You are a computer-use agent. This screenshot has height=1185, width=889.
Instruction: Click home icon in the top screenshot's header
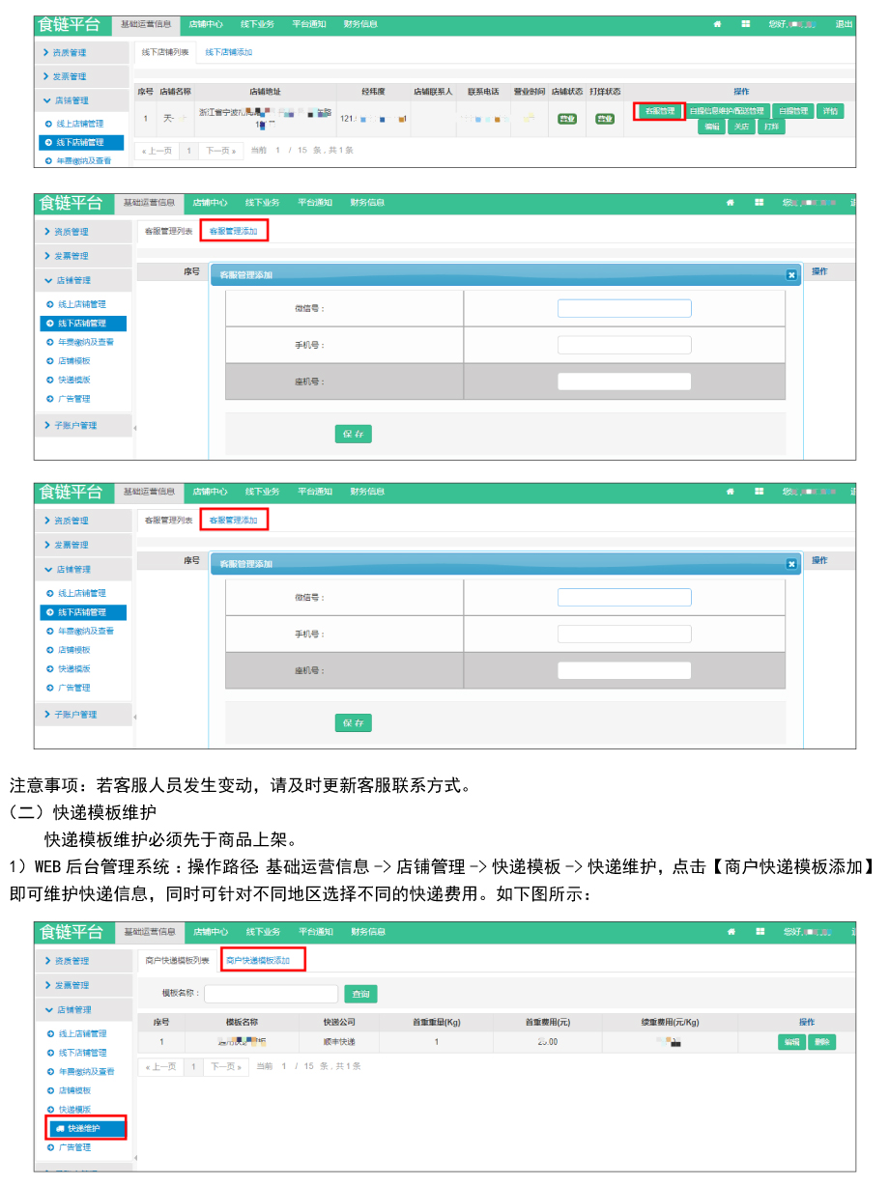717,24
